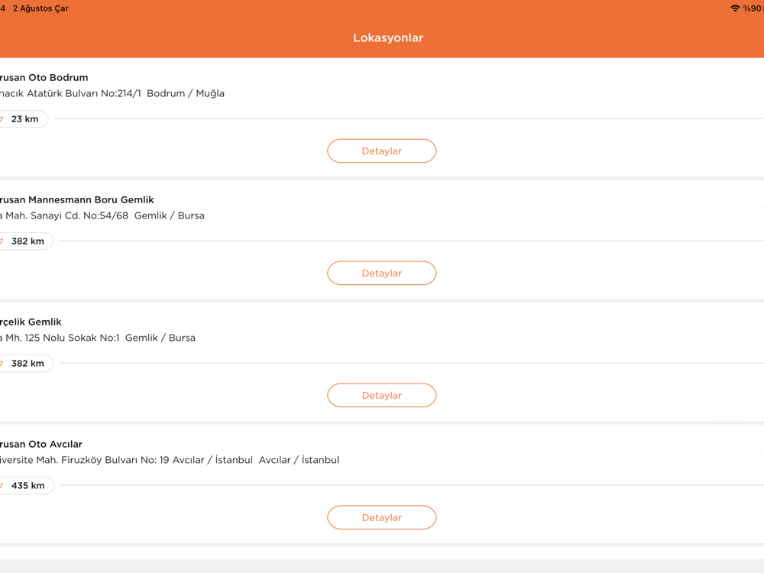
Task: Tap the Wi-Fi status icon
Action: click(735, 8)
